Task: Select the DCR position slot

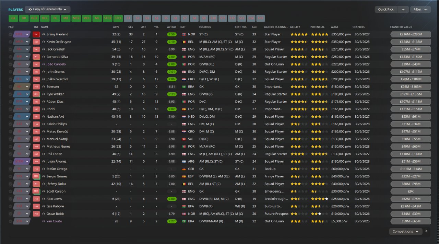Action: click(x=34, y=19)
